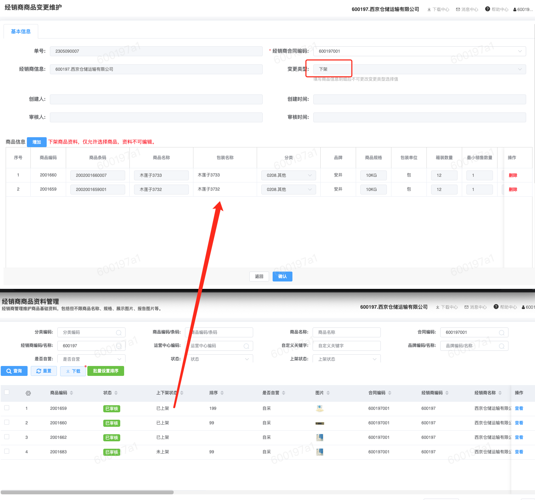Sort by 商品编码 column sort icon
Image resolution: width=535 pixels, height=500 pixels.
pyautogui.click(x=71, y=393)
